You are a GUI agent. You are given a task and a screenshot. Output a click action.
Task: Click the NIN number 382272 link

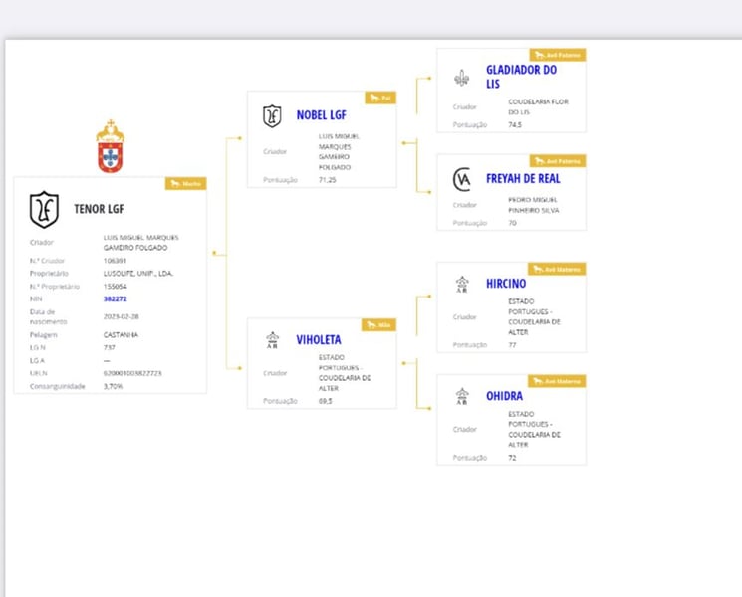(116, 298)
